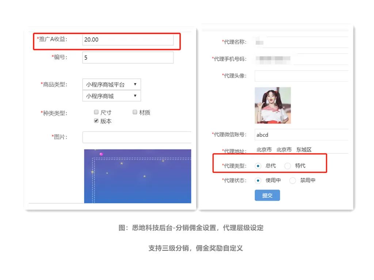Viewport: 374px width, 280px height.
Task: Click the blue 提交 submit button
Action: tap(267, 195)
